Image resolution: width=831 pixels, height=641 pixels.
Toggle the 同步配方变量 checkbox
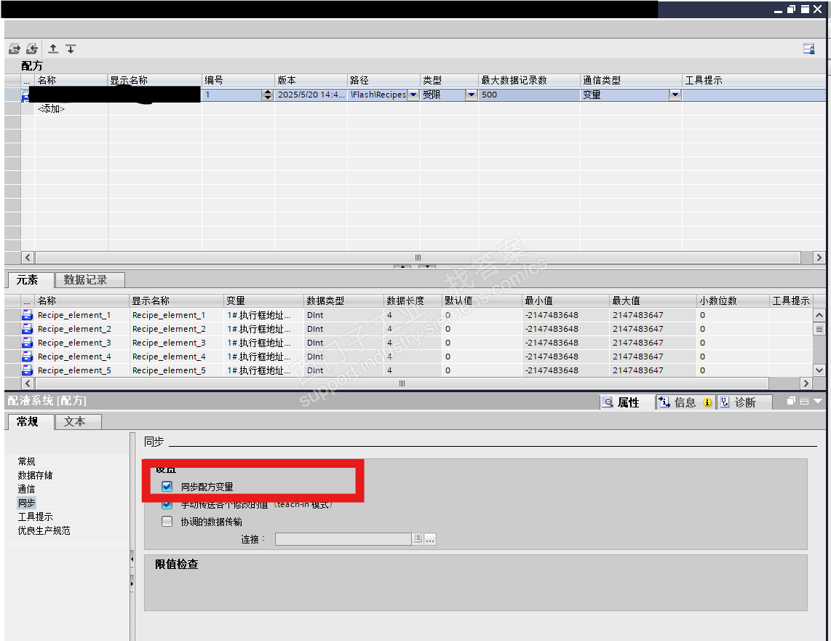[167, 486]
